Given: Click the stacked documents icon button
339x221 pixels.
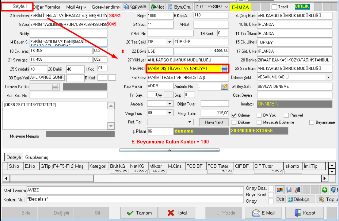Looking at the screenshot, I should pyautogui.click(x=289, y=190).
